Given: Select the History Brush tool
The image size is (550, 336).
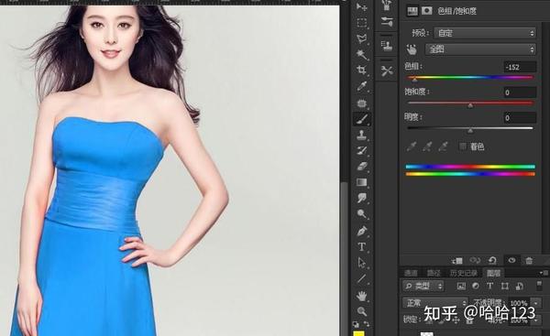Looking at the screenshot, I should coord(361,151).
